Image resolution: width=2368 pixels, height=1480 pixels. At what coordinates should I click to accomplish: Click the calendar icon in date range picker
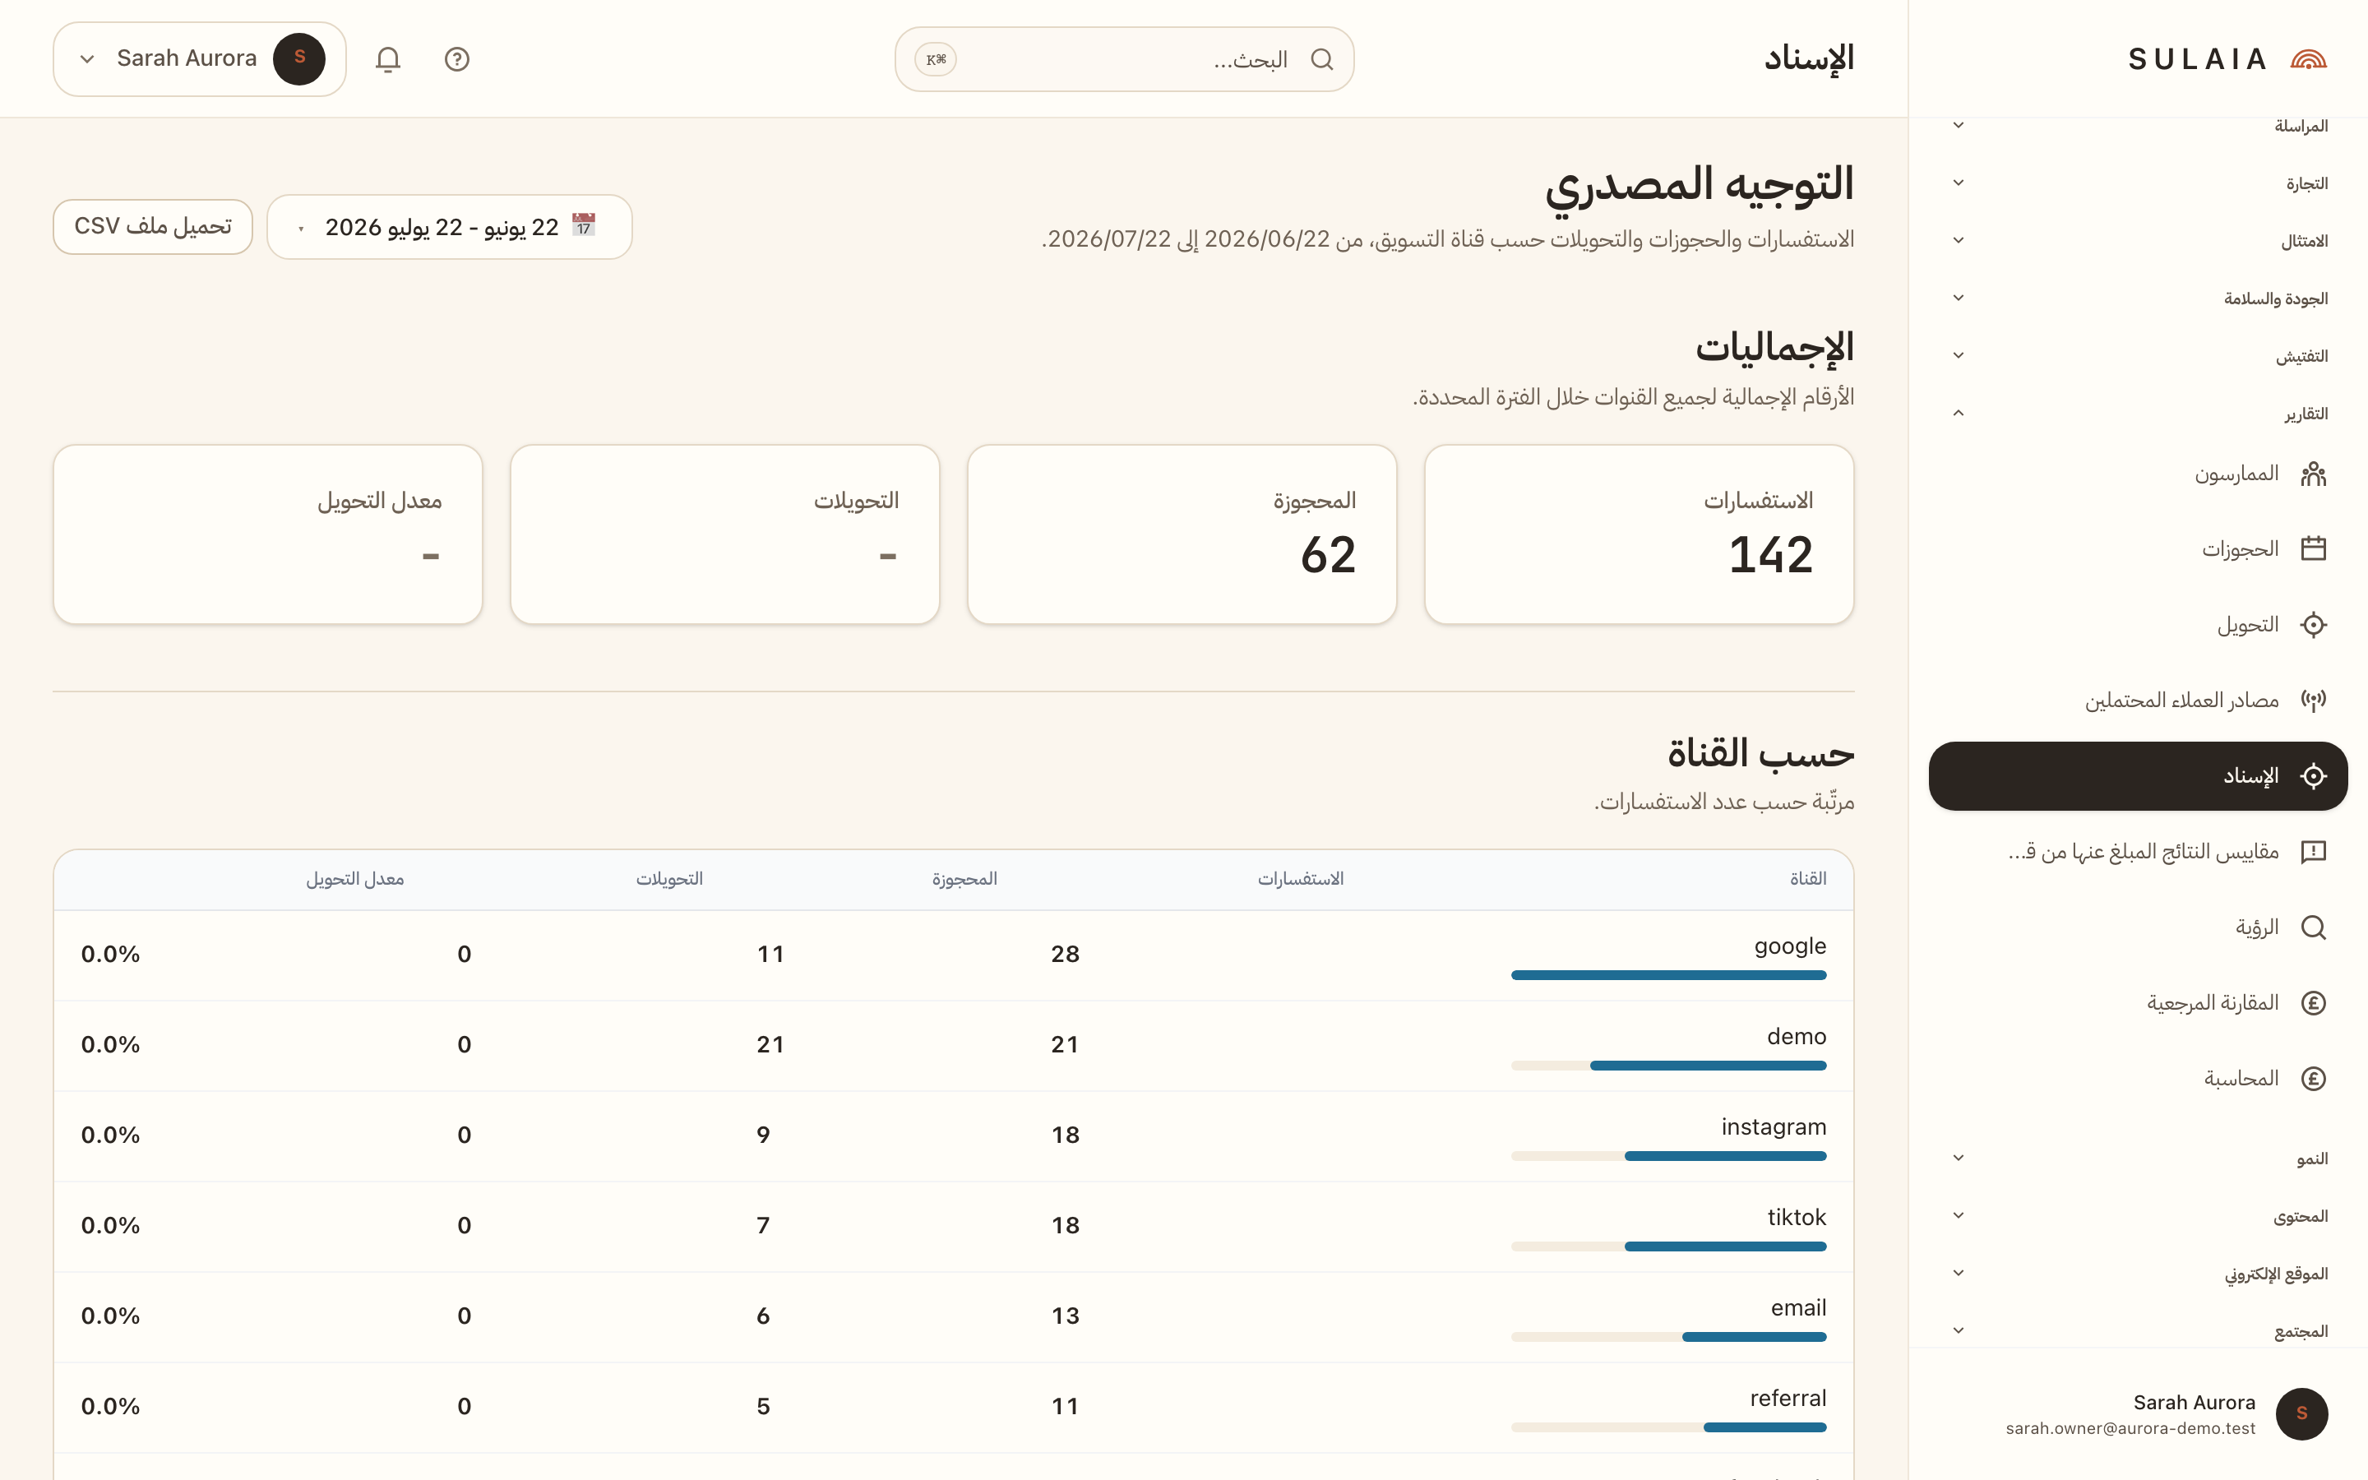[584, 226]
